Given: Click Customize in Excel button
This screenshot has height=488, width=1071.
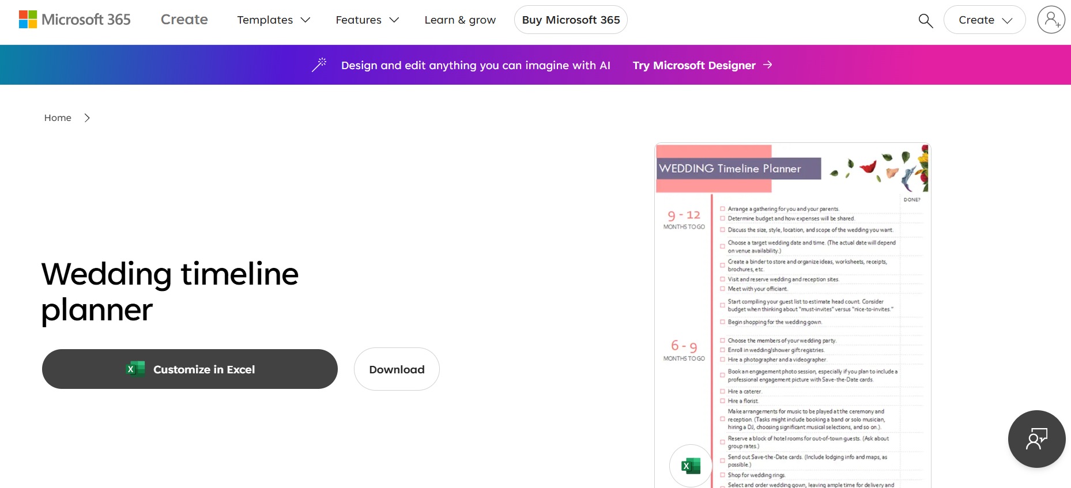Looking at the screenshot, I should [190, 369].
